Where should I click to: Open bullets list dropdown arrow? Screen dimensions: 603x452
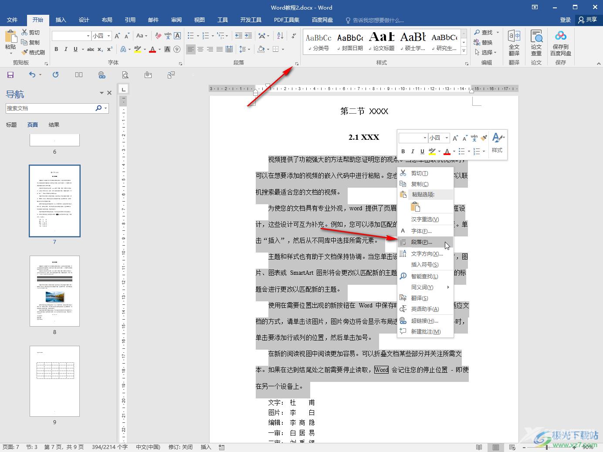tap(198, 36)
